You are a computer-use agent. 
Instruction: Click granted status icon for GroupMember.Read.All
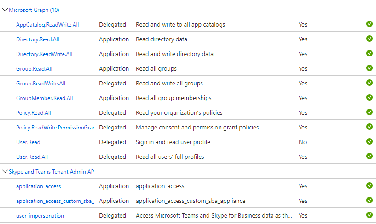click(370, 97)
